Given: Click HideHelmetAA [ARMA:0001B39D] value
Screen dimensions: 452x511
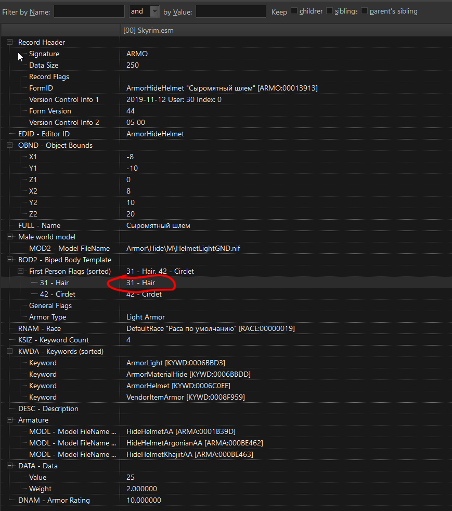Looking at the screenshot, I should (180, 431).
